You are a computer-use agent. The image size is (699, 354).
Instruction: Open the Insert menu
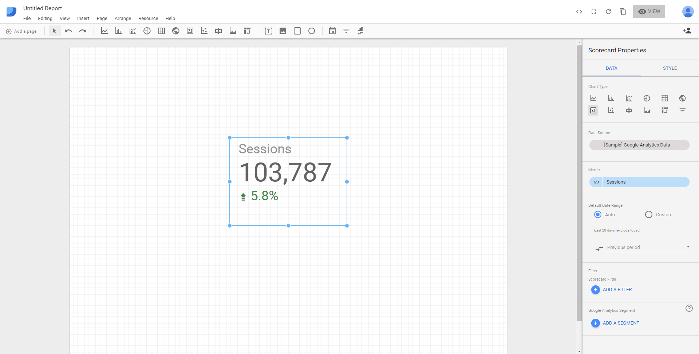coord(83,18)
